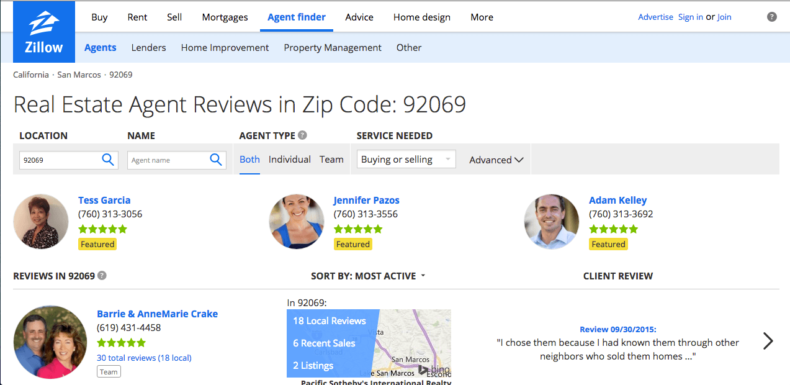Open Tess Garcia's profile photo
Viewport: 790px width, 385px height.
pos(41,222)
